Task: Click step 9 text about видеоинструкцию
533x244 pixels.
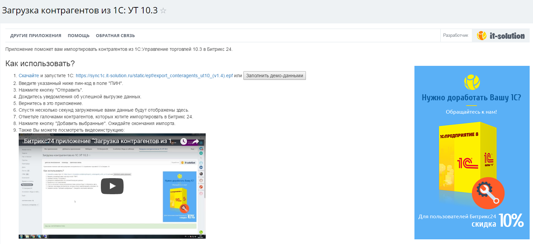Action: pos(71,130)
